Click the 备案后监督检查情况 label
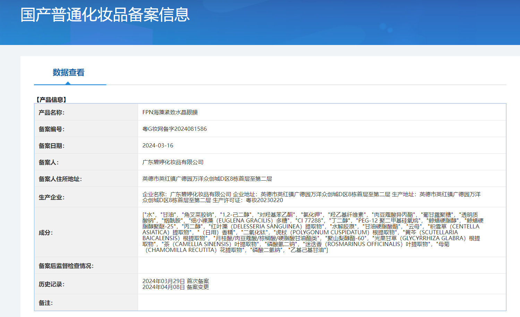This screenshot has width=520, height=317. pos(66,266)
